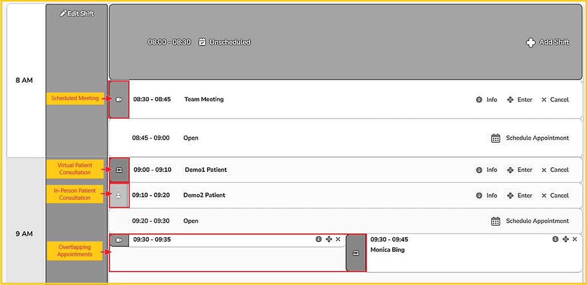The height and width of the screenshot is (285, 587).
Task: Enter the Demo1 Patient consultation
Action: point(519,170)
